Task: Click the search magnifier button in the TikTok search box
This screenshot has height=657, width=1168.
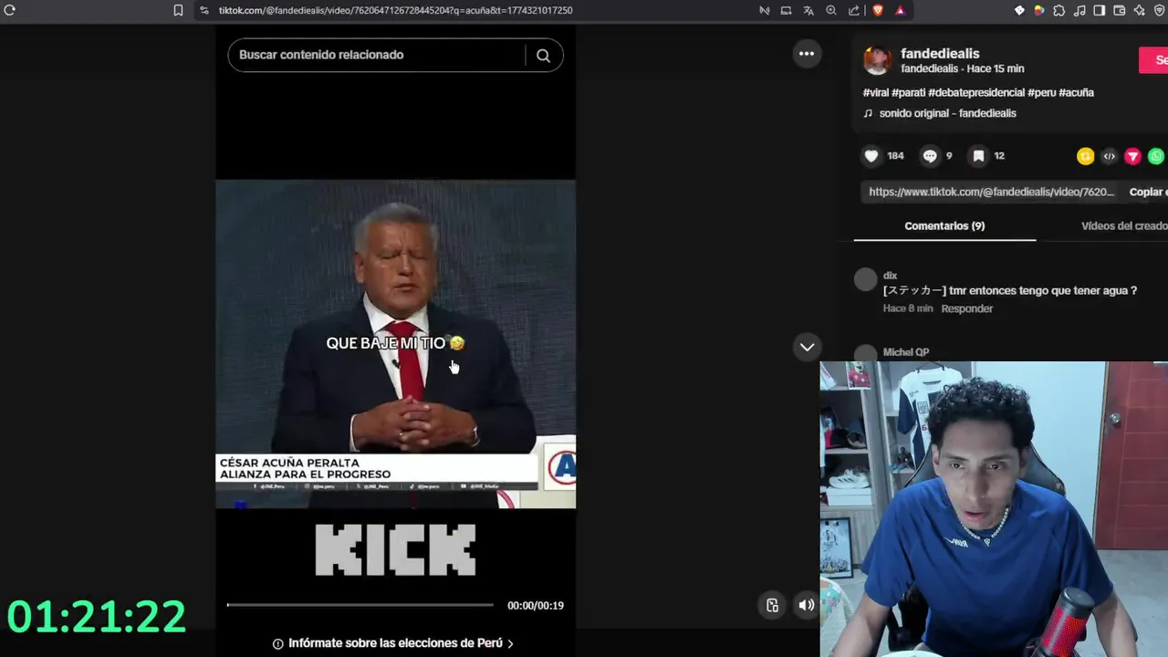Action: point(543,55)
